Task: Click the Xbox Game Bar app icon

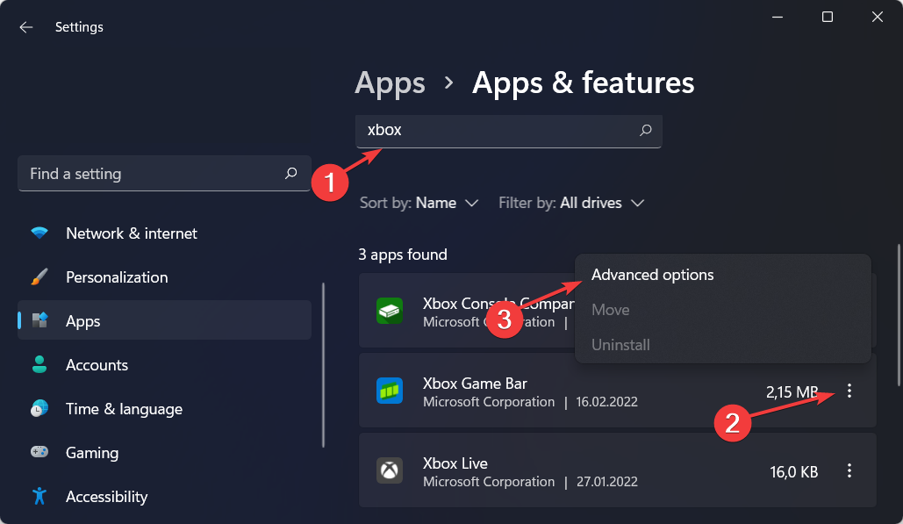Action: click(390, 391)
